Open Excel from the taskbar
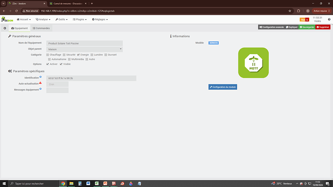Image resolution: width=333 pixels, height=187 pixels. 97,184
